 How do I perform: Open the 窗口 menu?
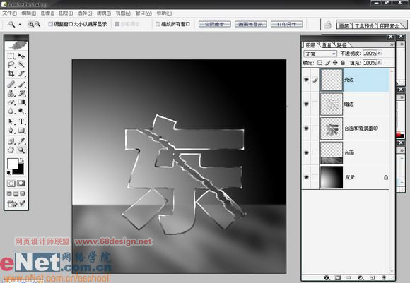tap(143, 13)
